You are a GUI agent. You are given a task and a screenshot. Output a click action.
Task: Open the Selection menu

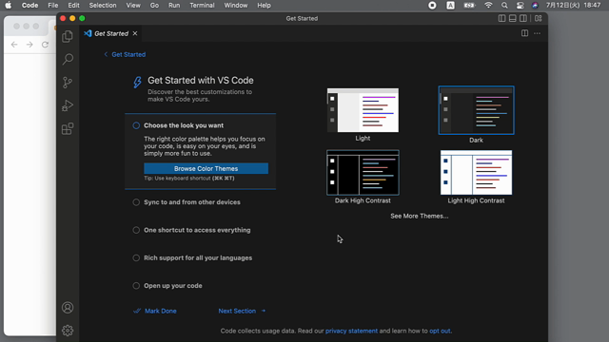pos(103,6)
